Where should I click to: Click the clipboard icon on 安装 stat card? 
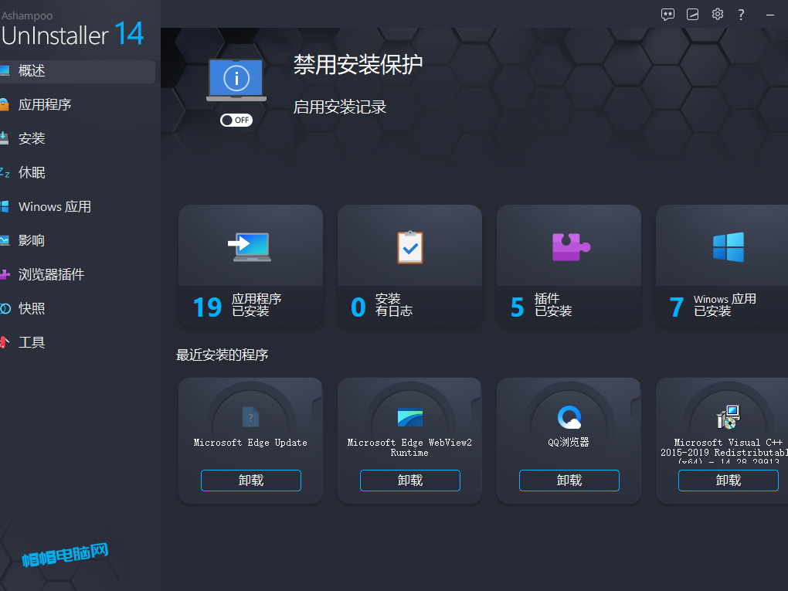(409, 246)
